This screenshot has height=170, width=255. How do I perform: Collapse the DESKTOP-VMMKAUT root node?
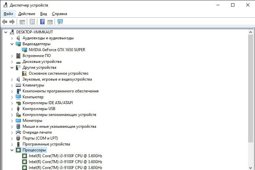pyautogui.click(x=6, y=32)
